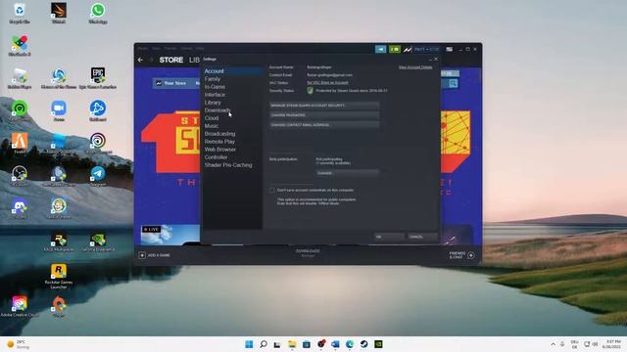The image size is (627, 352).
Task: Open Recycle Bin desktop icon
Action: 20,13
